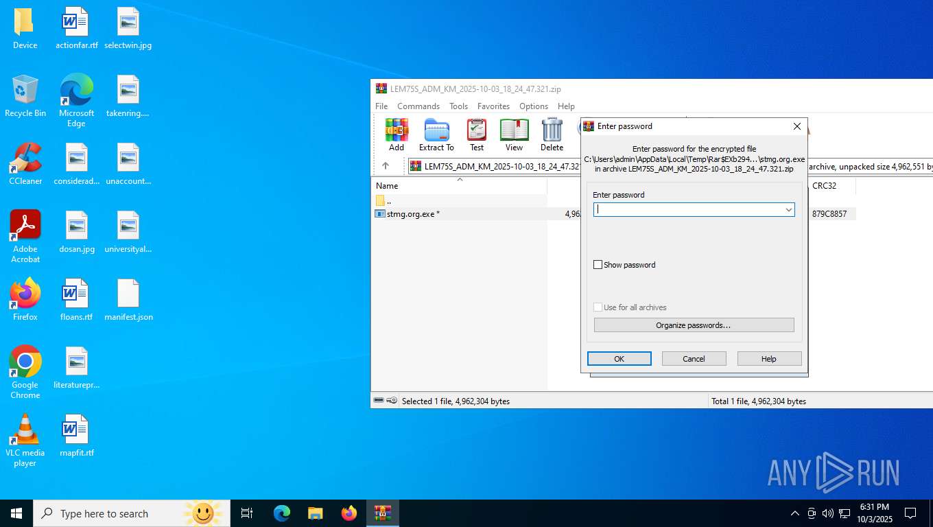Open the Tools menu

click(458, 106)
